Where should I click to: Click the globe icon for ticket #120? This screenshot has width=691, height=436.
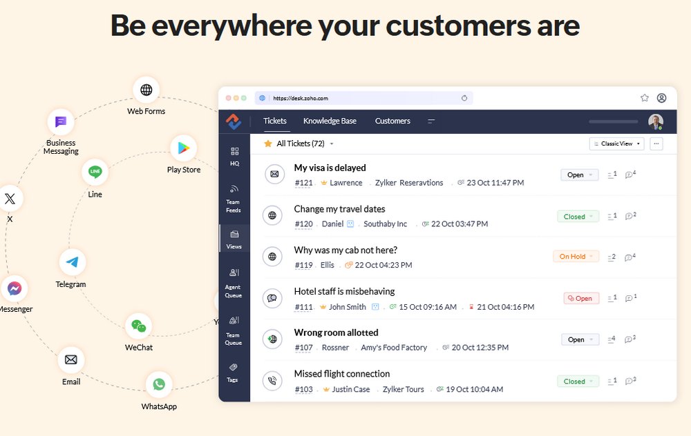point(272,215)
